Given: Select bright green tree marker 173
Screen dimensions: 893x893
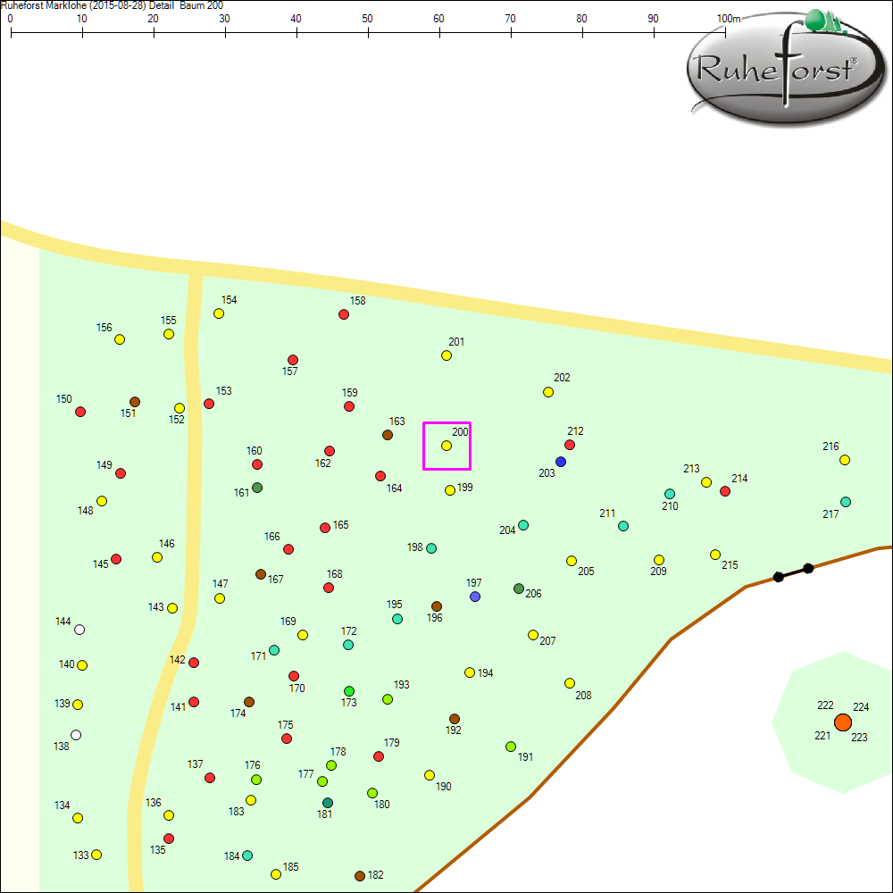Looking at the screenshot, I should pos(349,691).
